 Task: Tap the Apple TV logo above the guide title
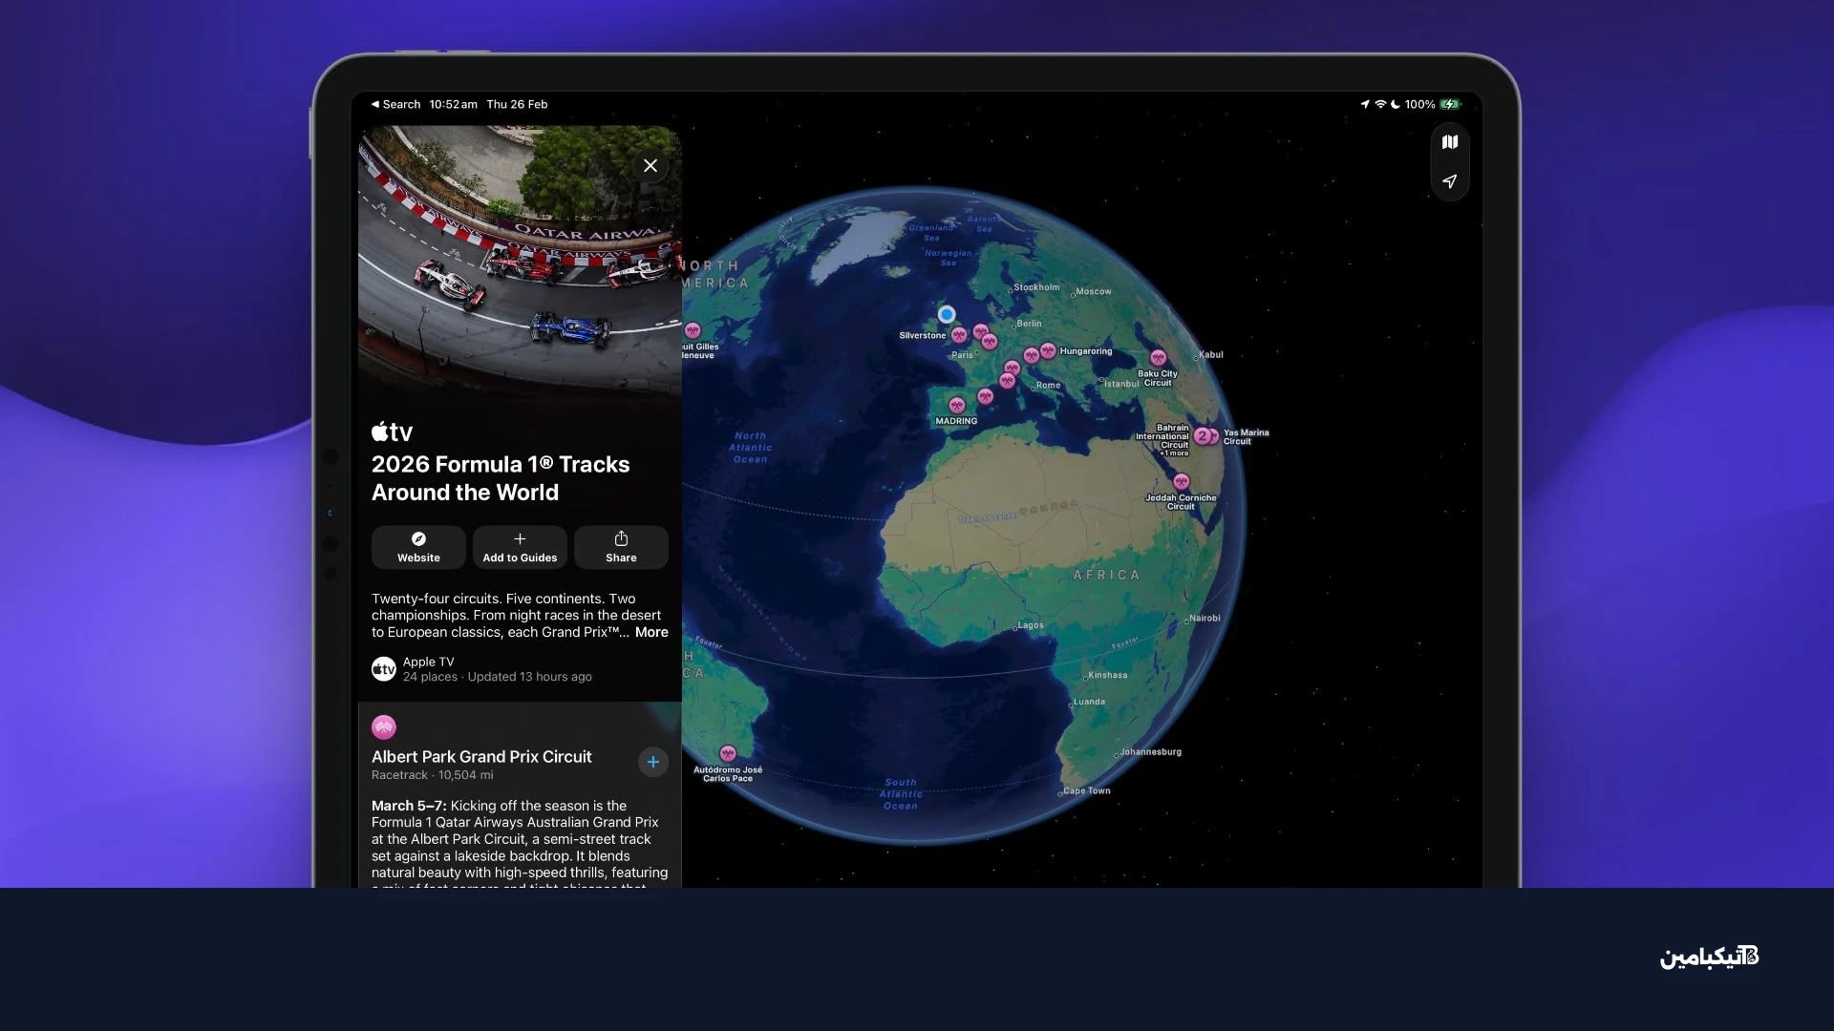(x=391, y=431)
